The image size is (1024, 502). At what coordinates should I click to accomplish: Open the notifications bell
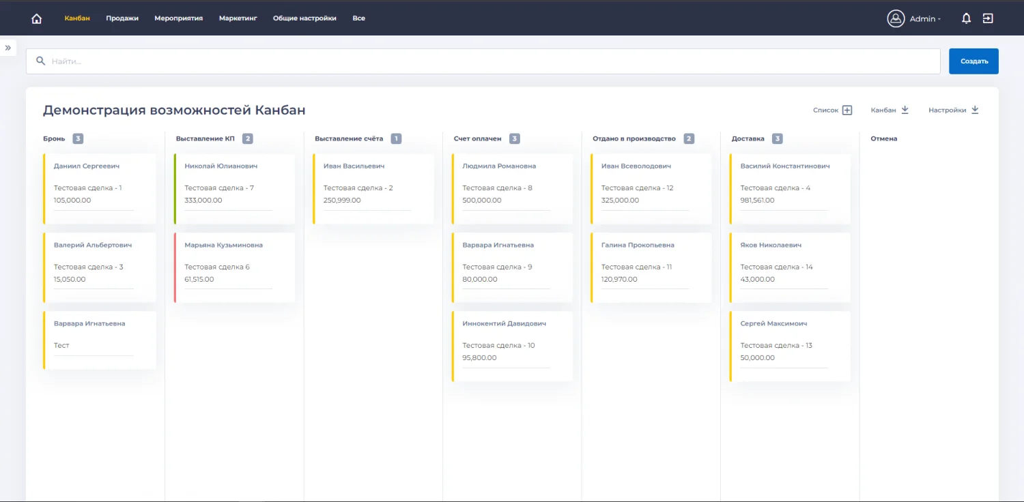click(x=966, y=18)
